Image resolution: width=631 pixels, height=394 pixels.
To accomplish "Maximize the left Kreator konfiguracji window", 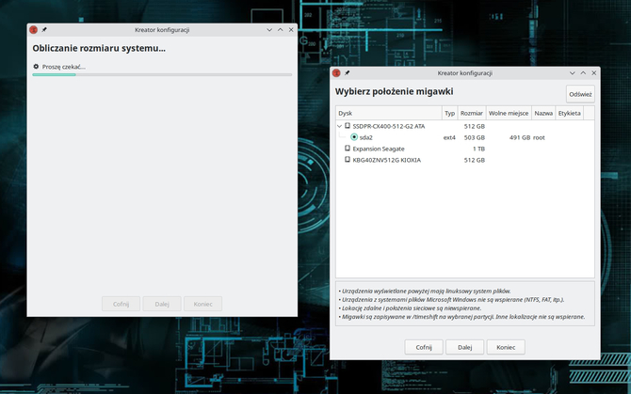I will tap(280, 30).
